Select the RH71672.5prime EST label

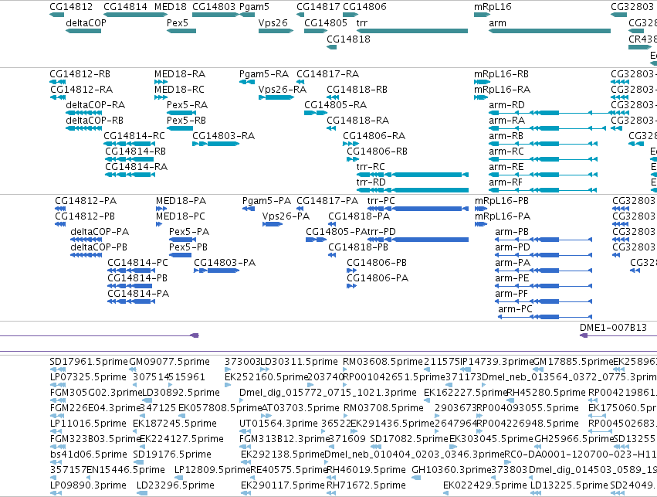click(366, 485)
